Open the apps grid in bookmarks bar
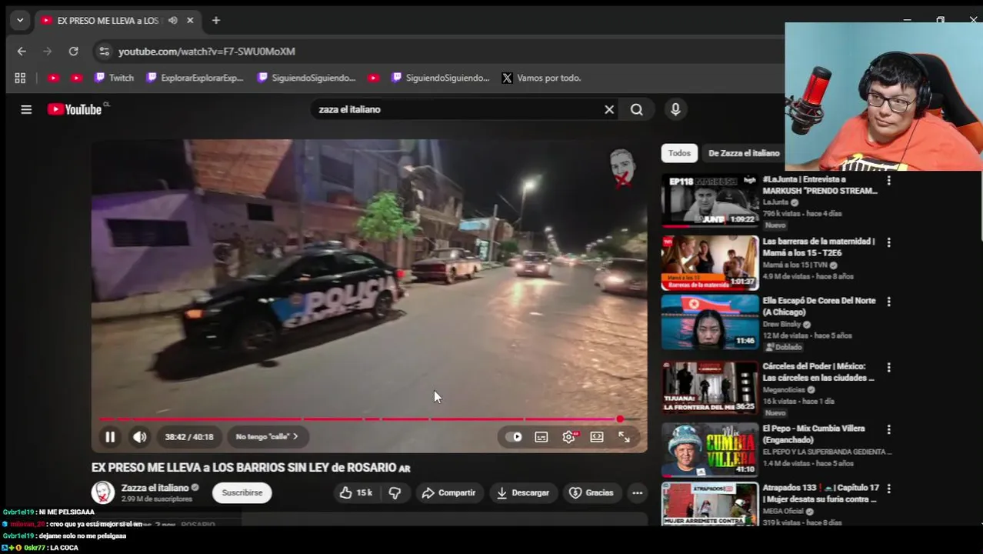983x554 pixels. coord(20,78)
